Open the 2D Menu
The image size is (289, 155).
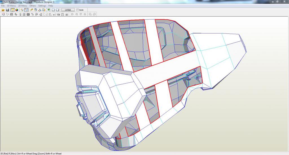[23, 6]
